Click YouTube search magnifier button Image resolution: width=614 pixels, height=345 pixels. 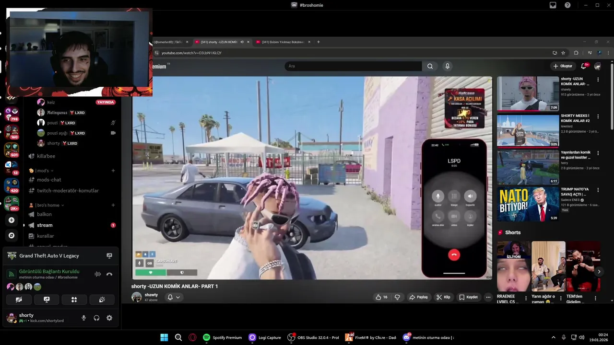tap(430, 66)
